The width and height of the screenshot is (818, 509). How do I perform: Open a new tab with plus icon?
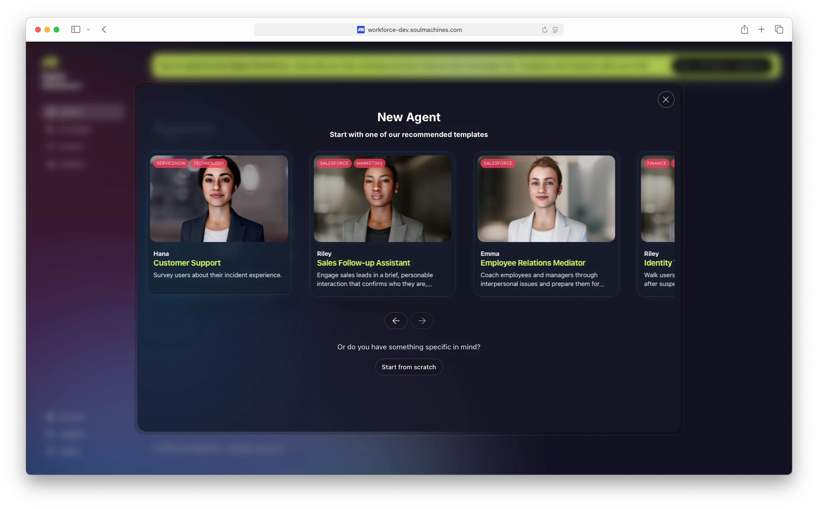pyautogui.click(x=761, y=29)
